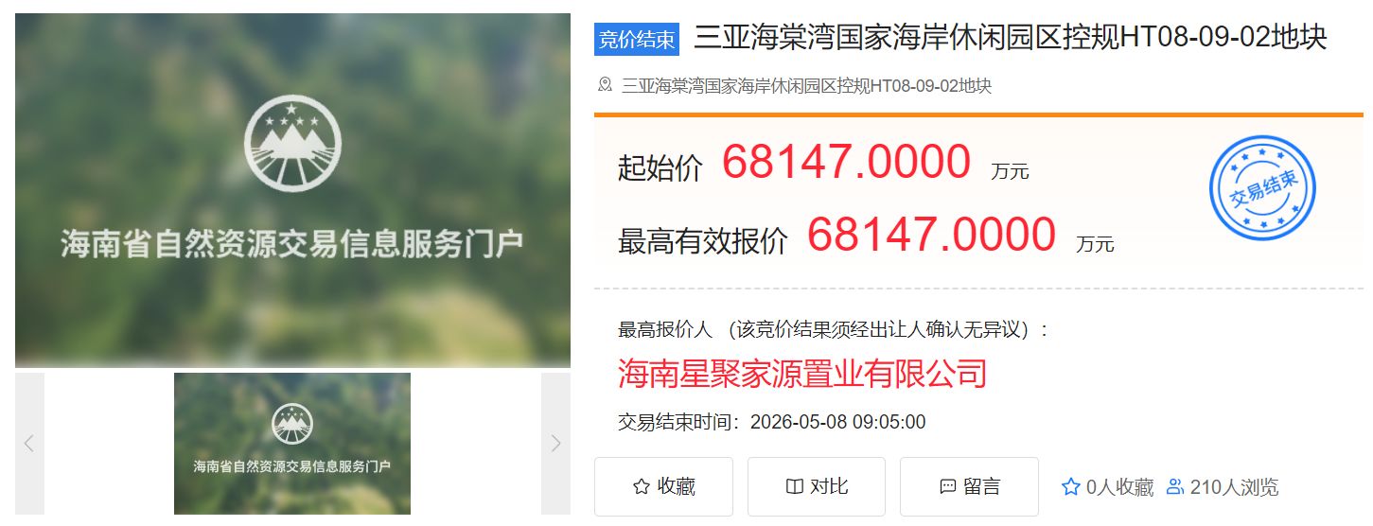This screenshot has width=1373, height=526.
Task: Click the gray address line HT08-09-02地块
Action: point(806,86)
